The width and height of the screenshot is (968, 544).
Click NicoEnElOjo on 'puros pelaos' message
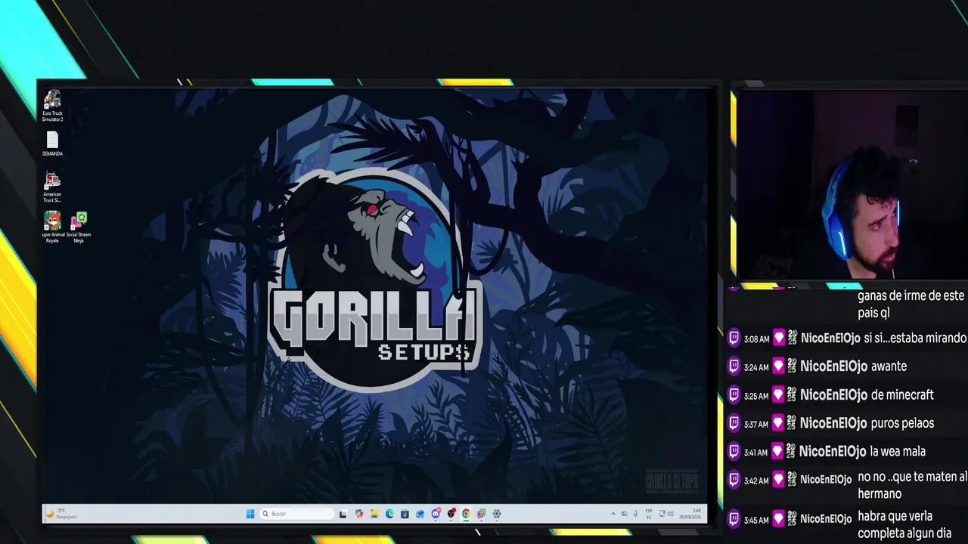pyautogui.click(x=833, y=423)
